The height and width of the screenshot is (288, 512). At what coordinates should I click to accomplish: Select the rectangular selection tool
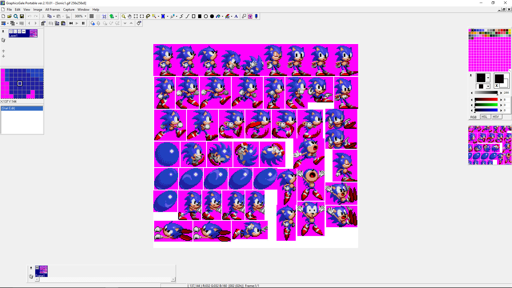pyautogui.click(x=136, y=16)
